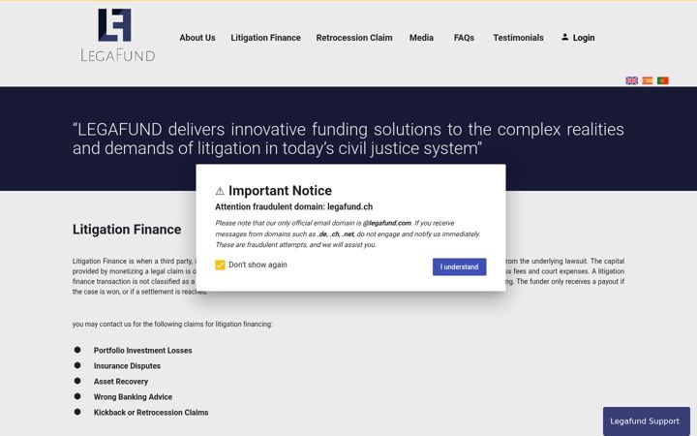
Task: Open the About Us menu
Action: (x=197, y=38)
